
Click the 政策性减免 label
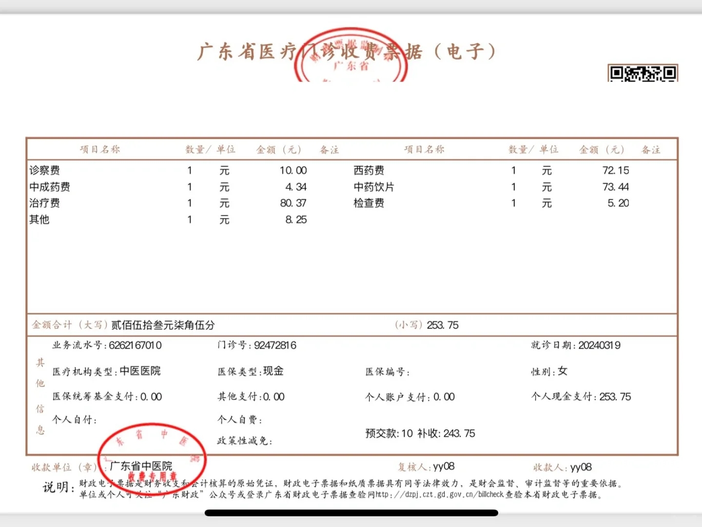coord(244,441)
